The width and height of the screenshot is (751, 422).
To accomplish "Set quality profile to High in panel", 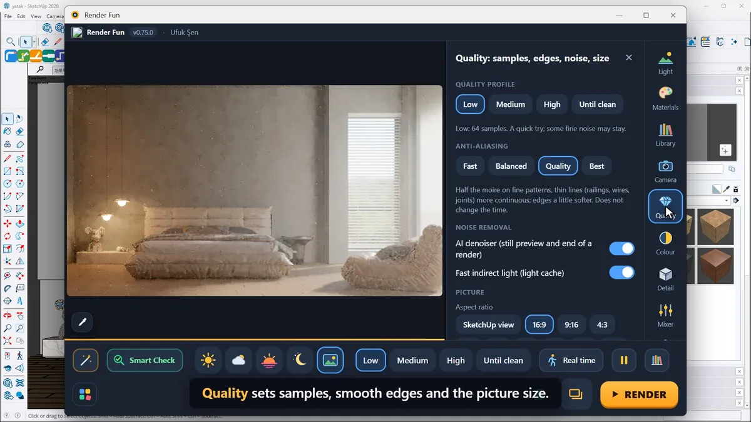I will coord(552,104).
